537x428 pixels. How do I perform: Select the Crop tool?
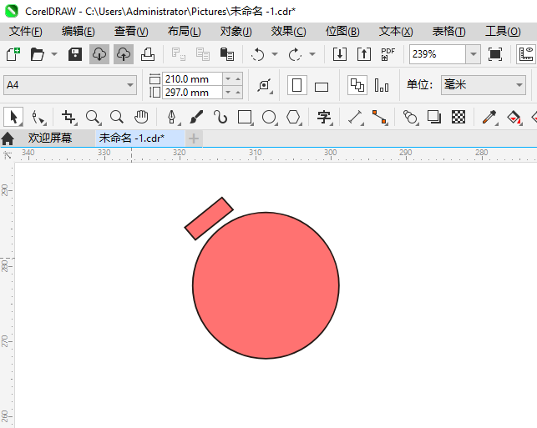[x=68, y=117]
